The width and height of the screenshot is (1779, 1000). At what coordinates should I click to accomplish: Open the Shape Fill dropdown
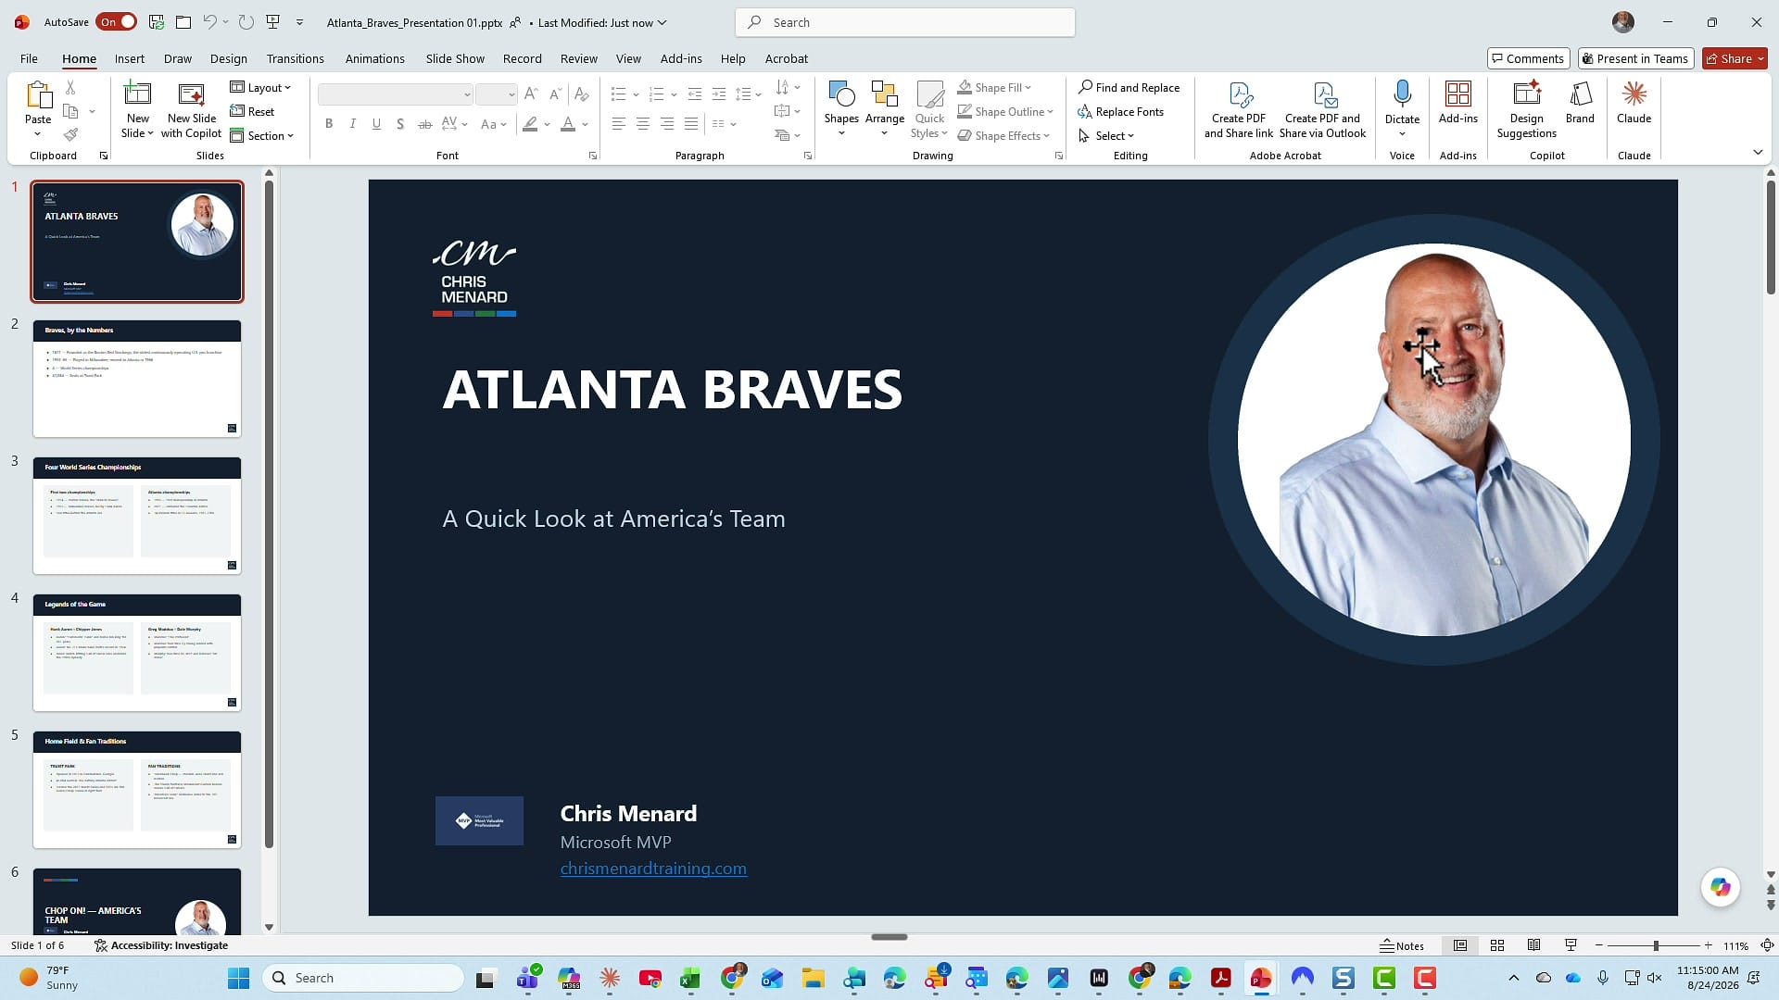[995, 87]
